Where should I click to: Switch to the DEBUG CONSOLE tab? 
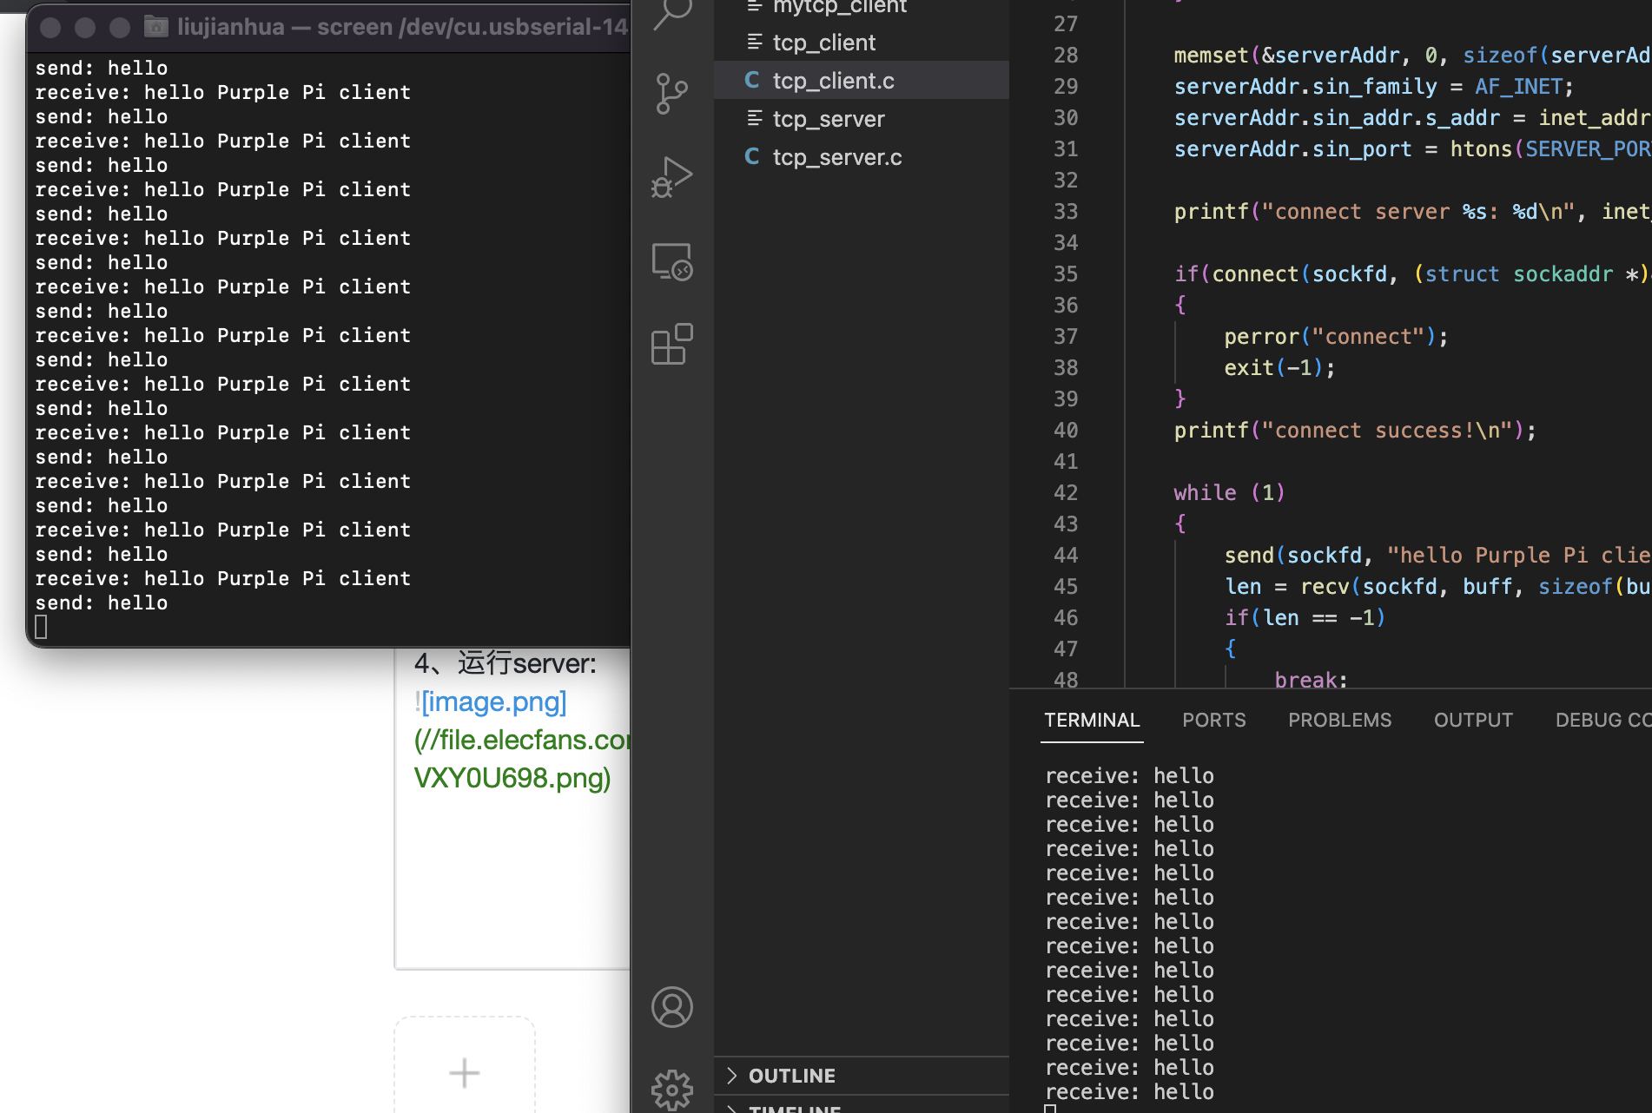(1603, 721)
